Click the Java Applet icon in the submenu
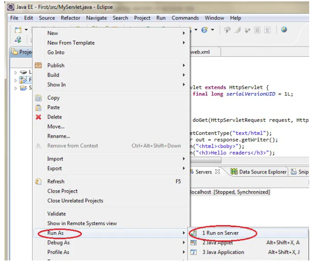The width and height of the screenshot is (318, 267). 194,242
